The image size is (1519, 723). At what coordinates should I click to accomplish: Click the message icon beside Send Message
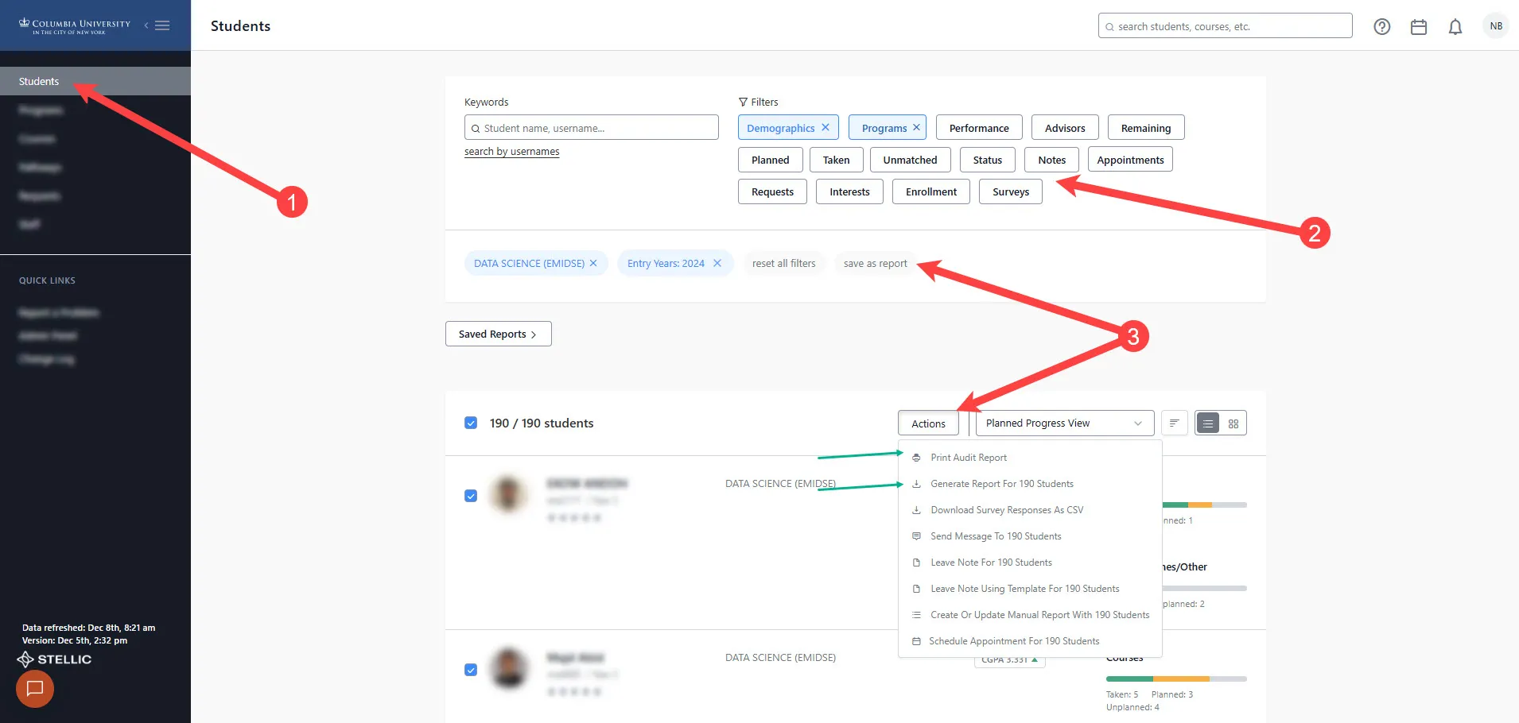tap(916, 536)
